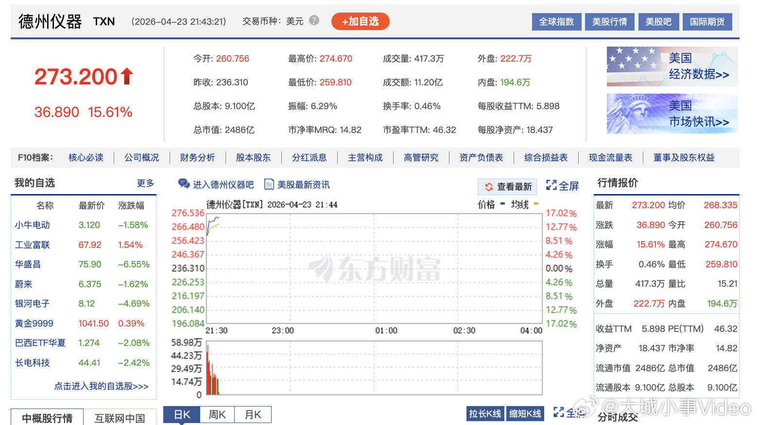Switch to the 互联网中国 tab
The height and width of the screenshot is (425, 758).
tap(121, 418)
